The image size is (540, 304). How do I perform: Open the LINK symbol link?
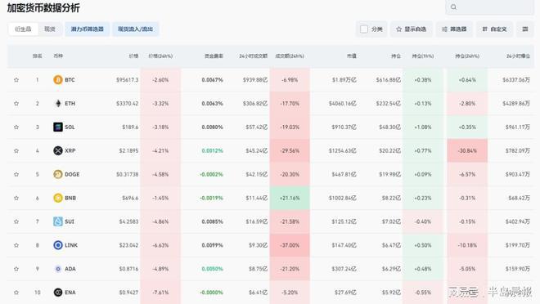(71, 245)
